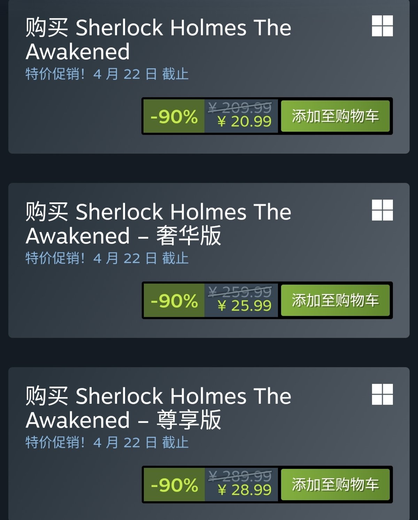Click the -90% badge beside ¥ 28.99

(x=174, y=484)
